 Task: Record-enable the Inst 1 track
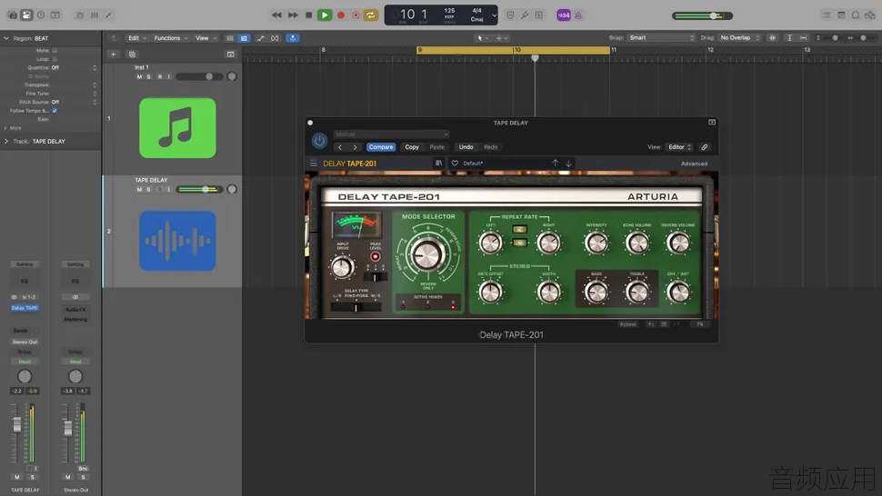coord(160,77)
